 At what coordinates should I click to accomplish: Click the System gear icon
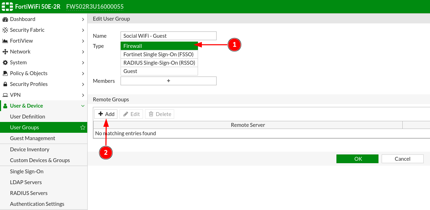click(5, 63)
